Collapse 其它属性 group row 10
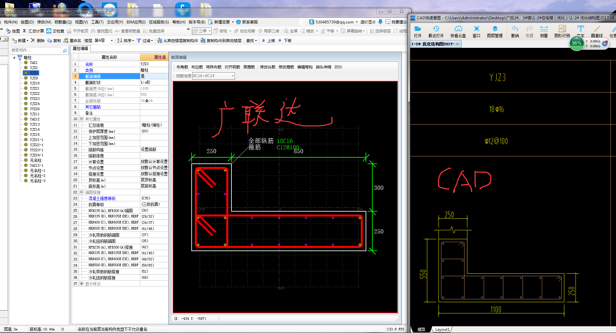 (x=82, y=119)
